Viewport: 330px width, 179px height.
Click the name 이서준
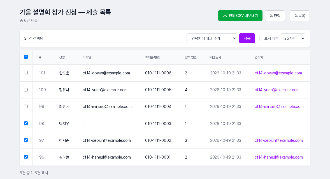click(x=64, y=140)
